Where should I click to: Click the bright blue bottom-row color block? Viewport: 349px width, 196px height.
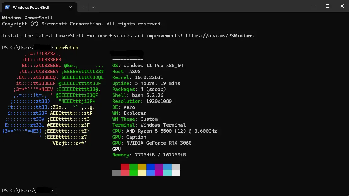tap(150, 173)
